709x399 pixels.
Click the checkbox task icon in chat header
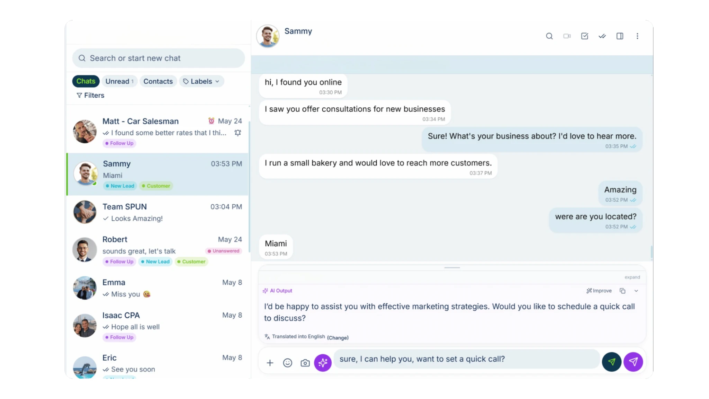[584, 36]
